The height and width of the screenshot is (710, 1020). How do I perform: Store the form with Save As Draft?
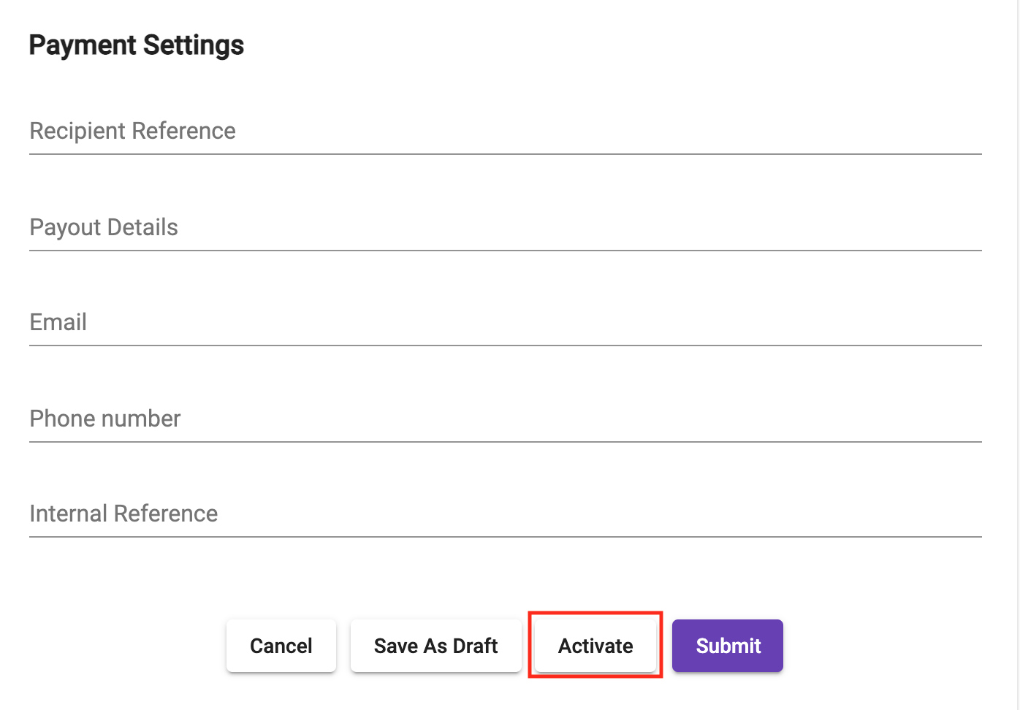[435, 646]
